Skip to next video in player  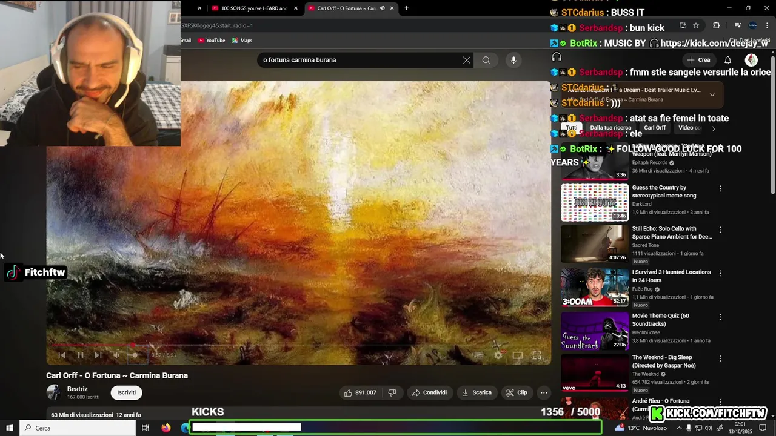tap(98, 355)
